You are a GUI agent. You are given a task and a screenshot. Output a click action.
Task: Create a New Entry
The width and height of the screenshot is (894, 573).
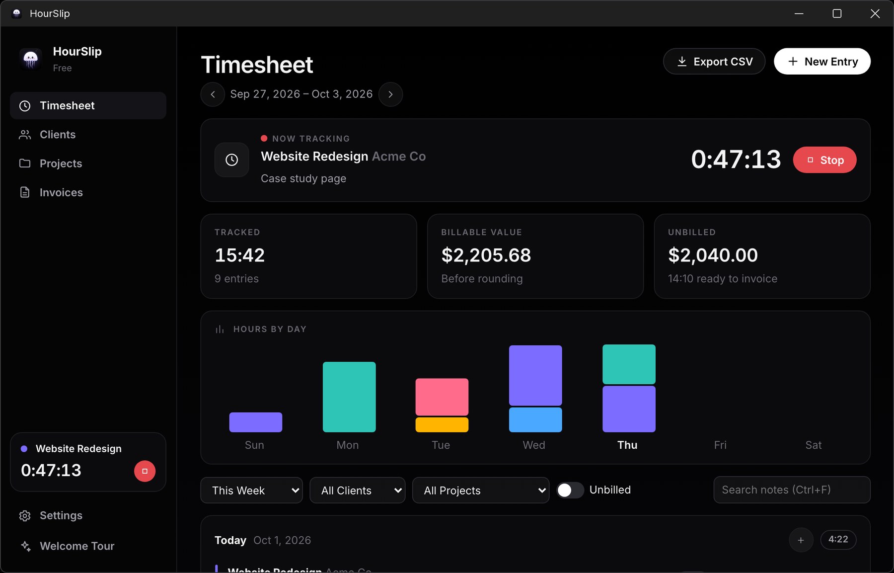tap(822, 62)
